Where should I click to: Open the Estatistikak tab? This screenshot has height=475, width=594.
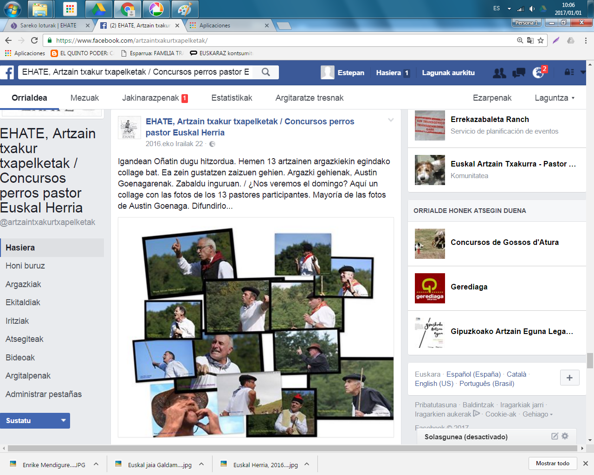232,98
